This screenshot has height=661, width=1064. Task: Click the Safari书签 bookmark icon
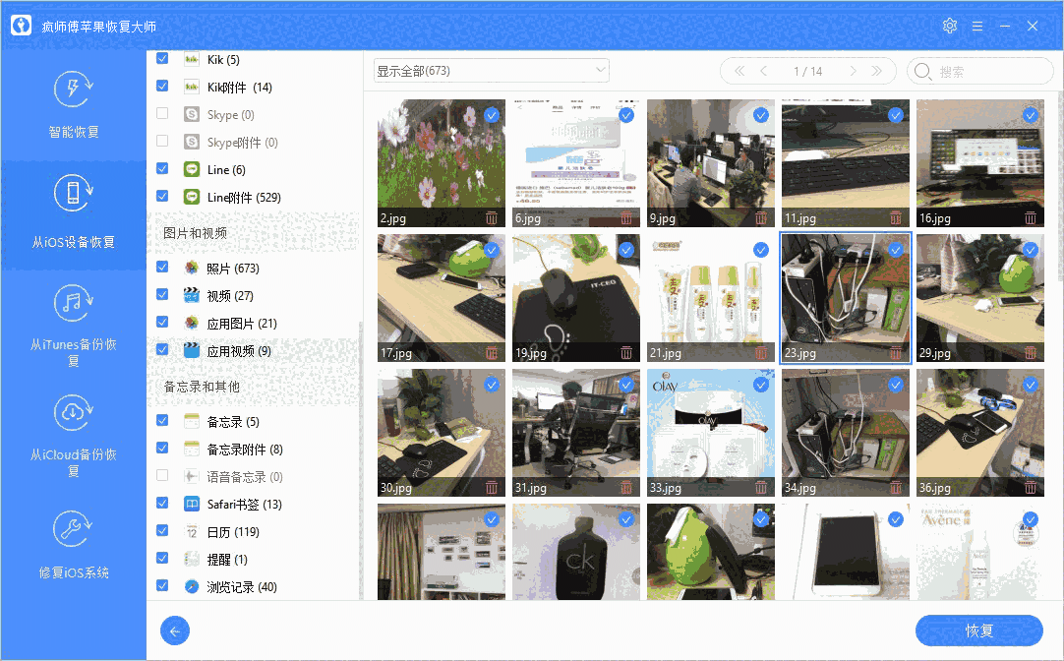pyautogui.click(x=191, y=503)
